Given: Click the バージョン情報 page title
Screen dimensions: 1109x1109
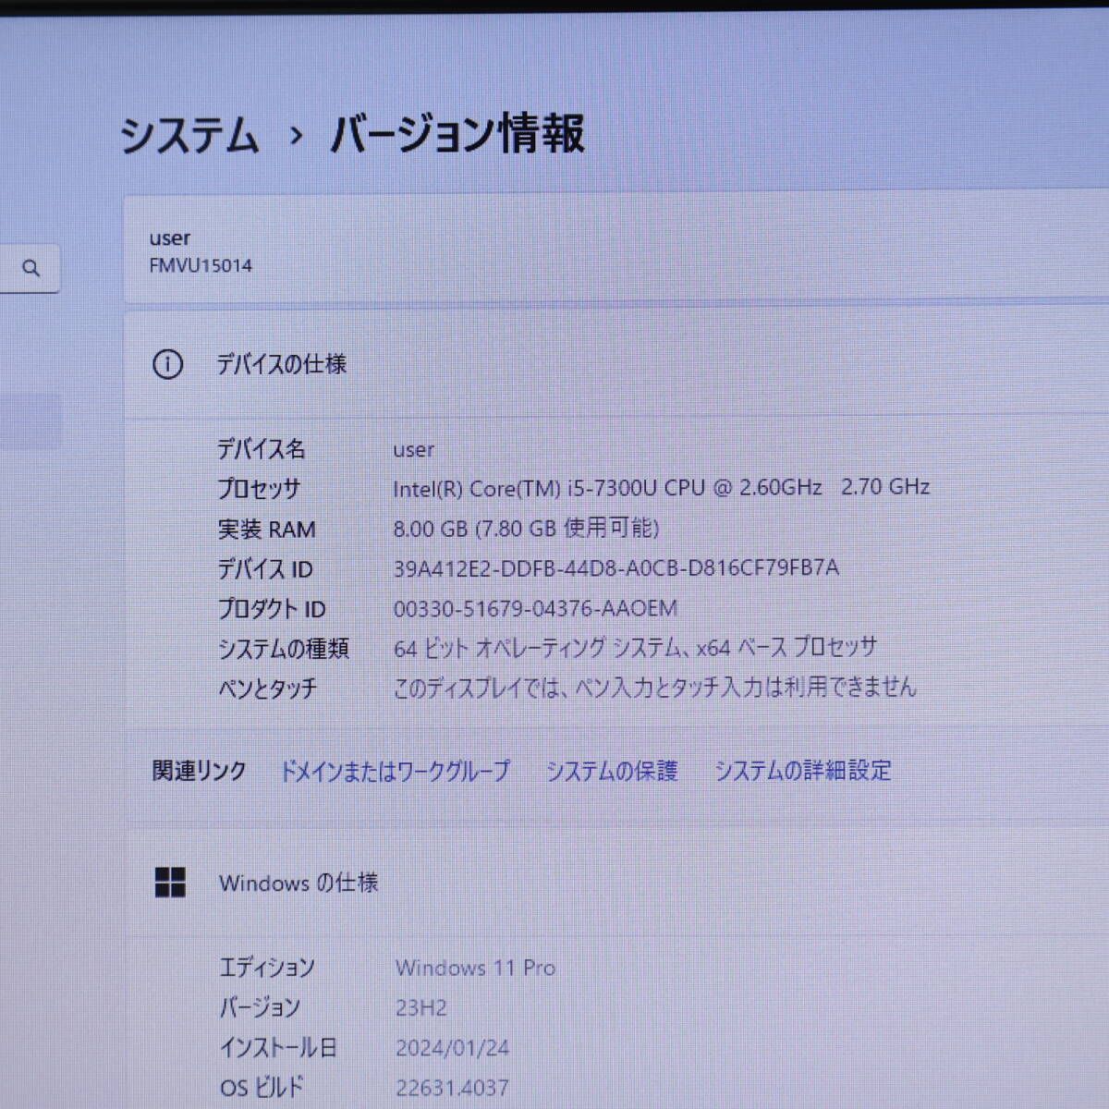Looking at the screenshot, I should (x=457, y=134).
